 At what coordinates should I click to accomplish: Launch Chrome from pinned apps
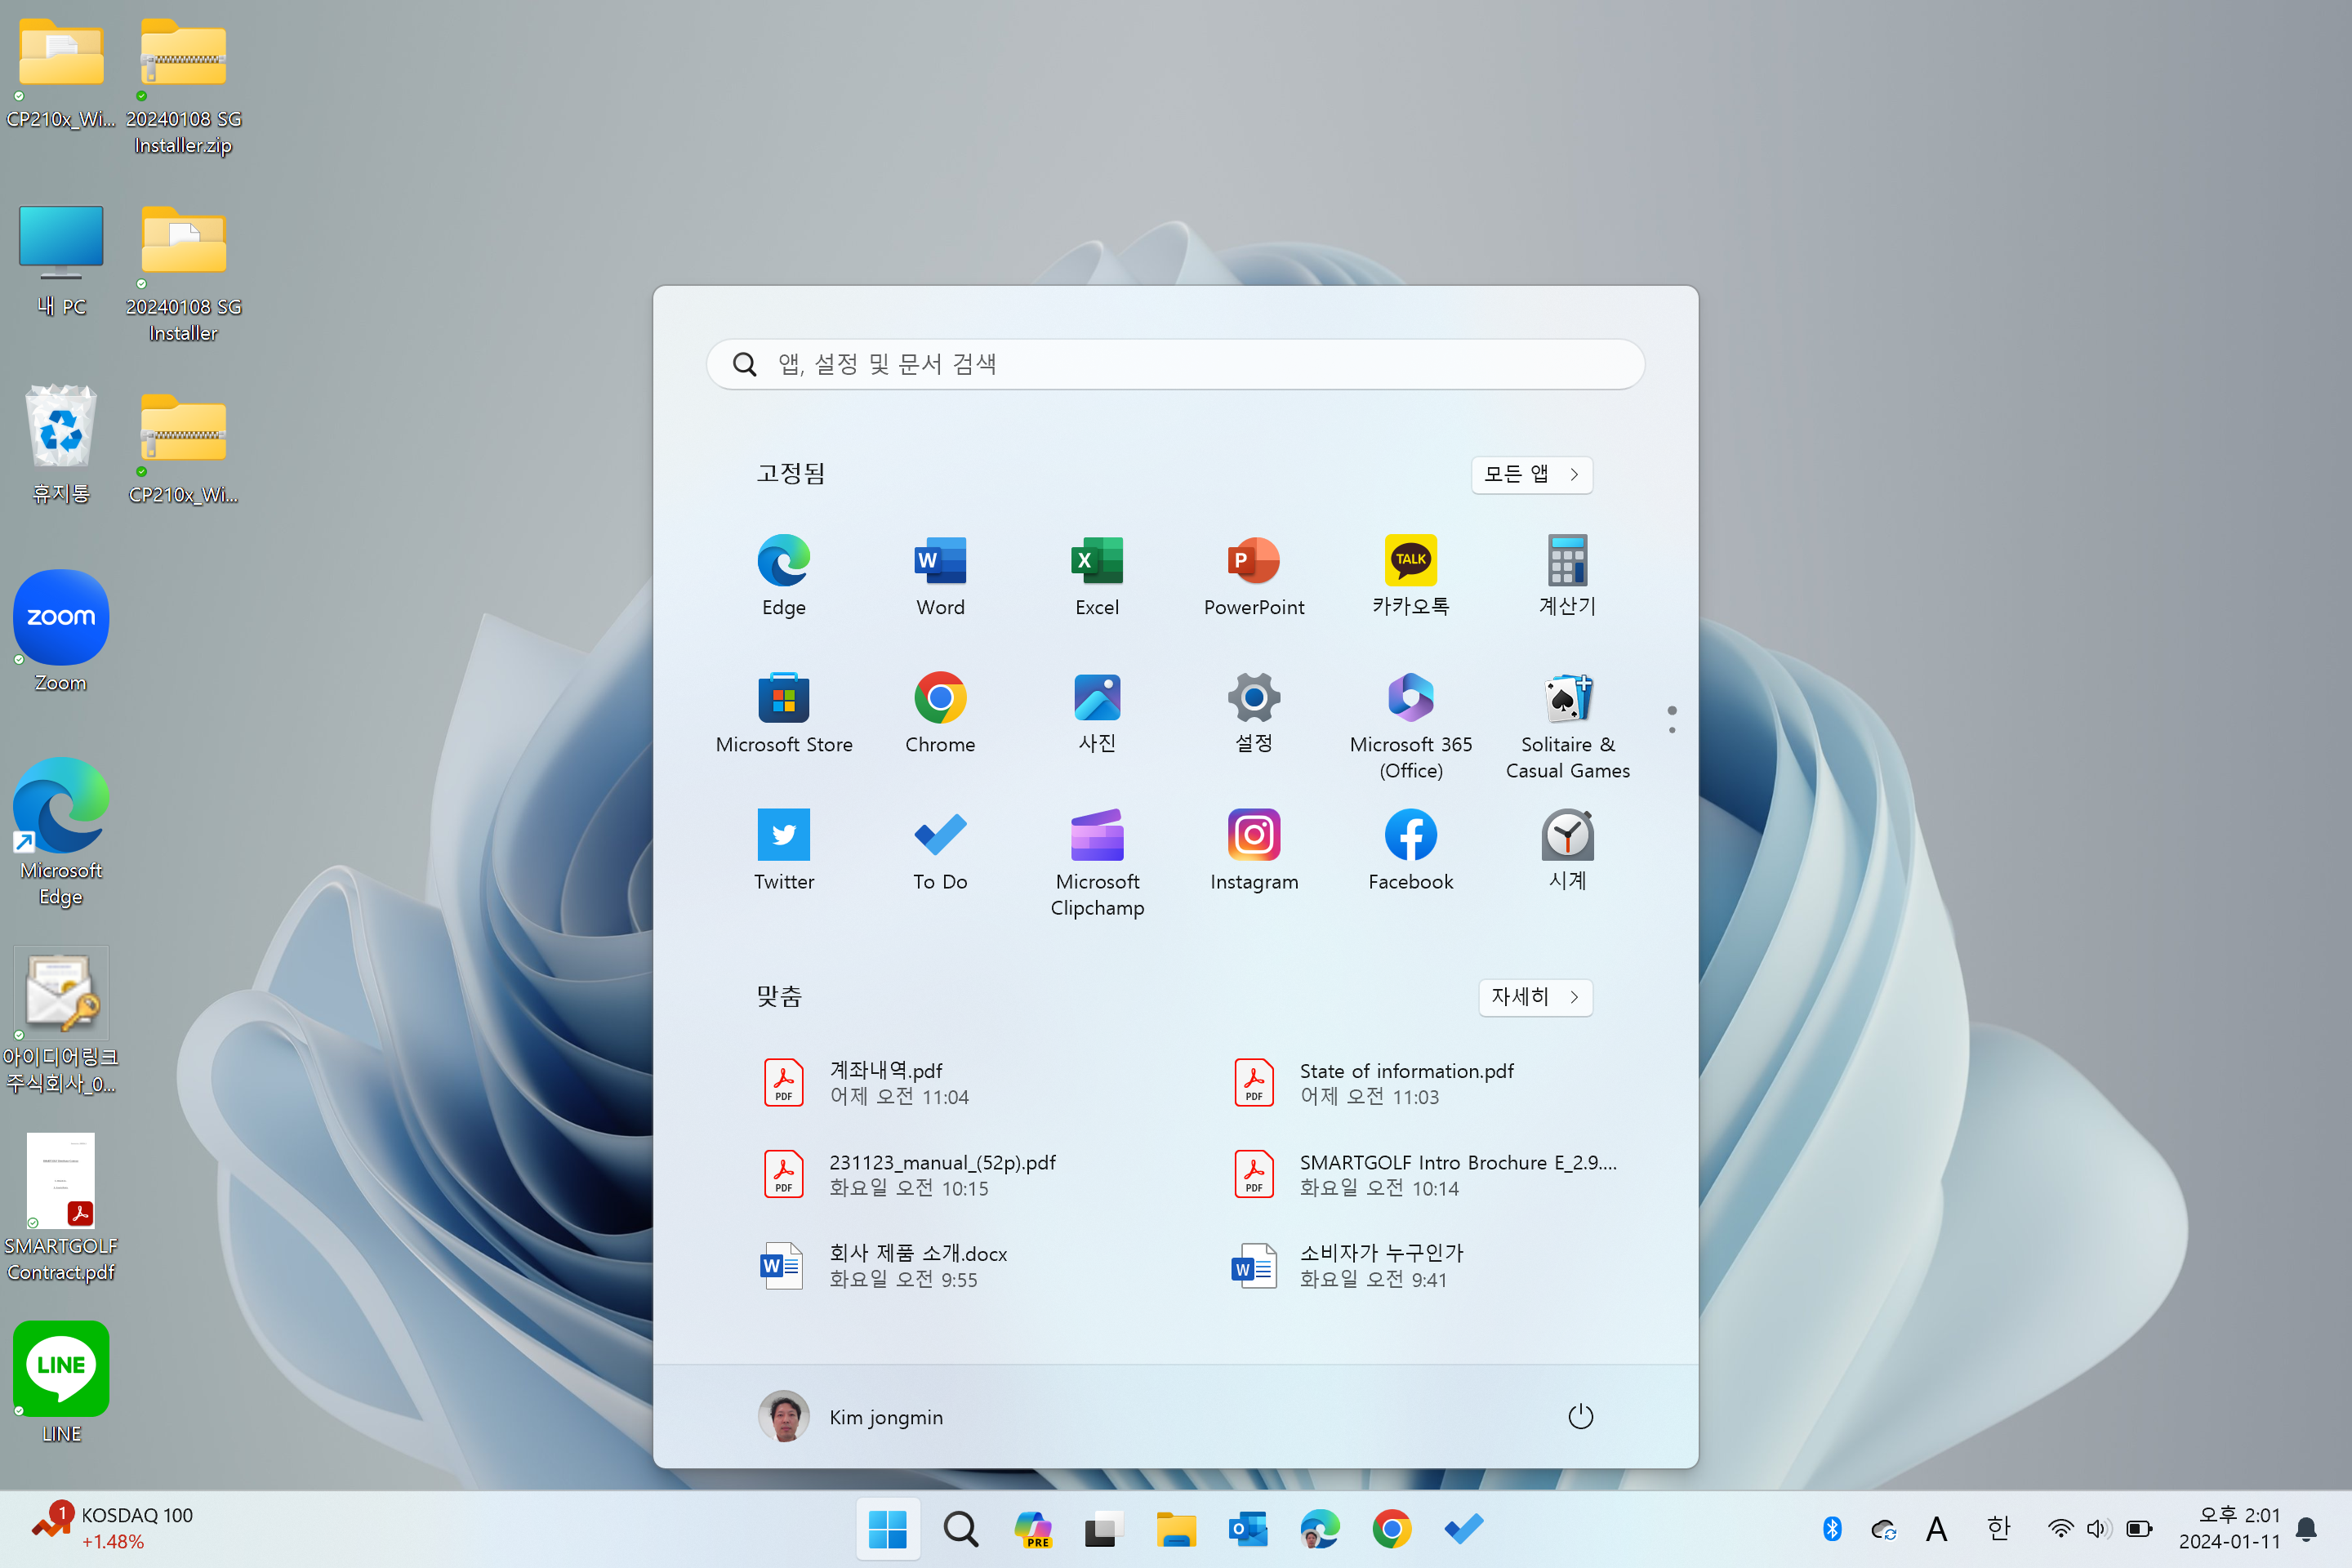click(x=940, y=712)
